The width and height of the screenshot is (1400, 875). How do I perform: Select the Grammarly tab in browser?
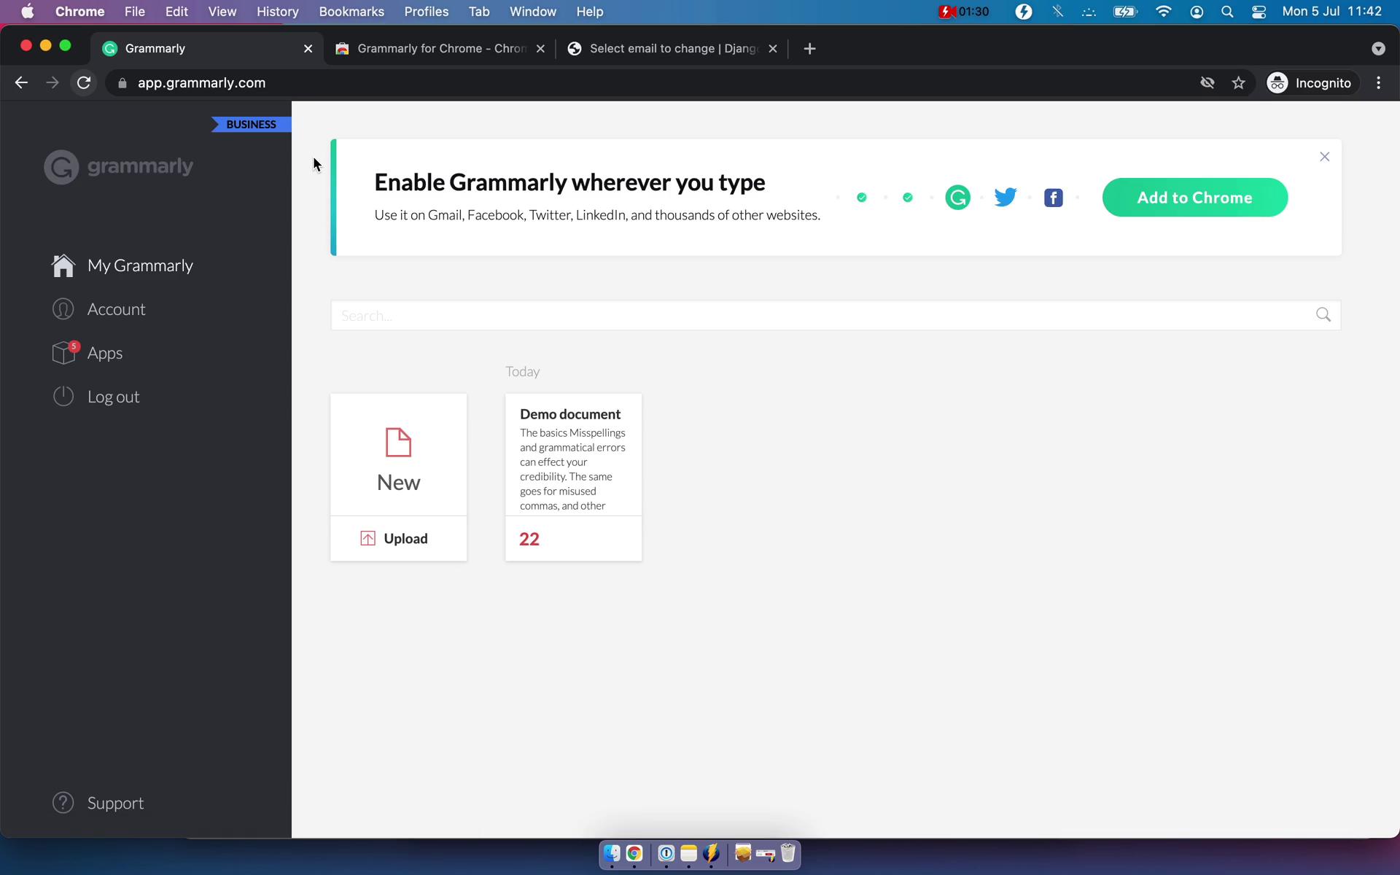point(154,47)
